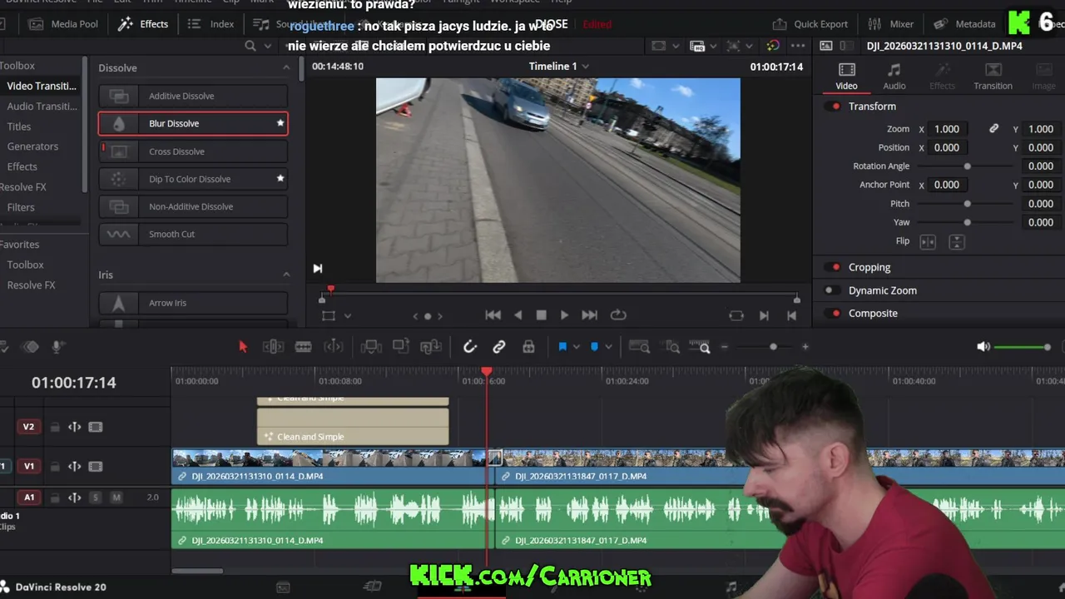Select Generators category in the toolbox

(x=32, y=146)
